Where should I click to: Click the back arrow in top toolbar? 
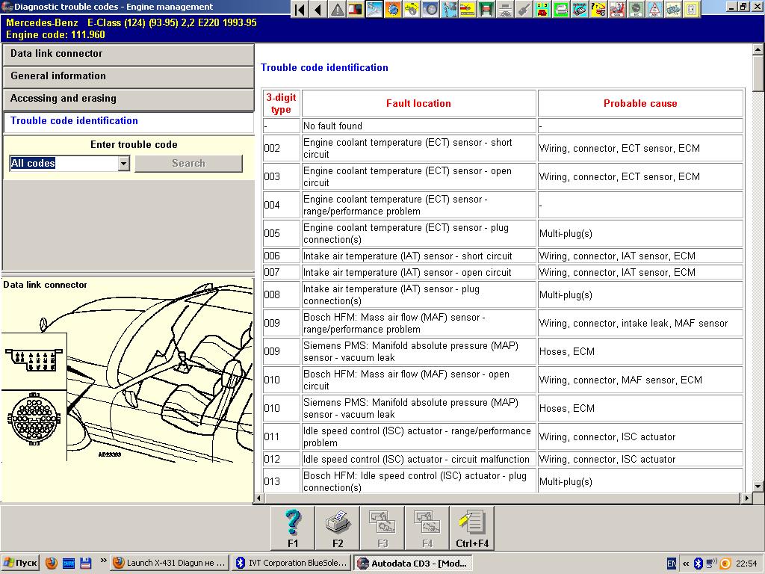[x=318, y=10]
